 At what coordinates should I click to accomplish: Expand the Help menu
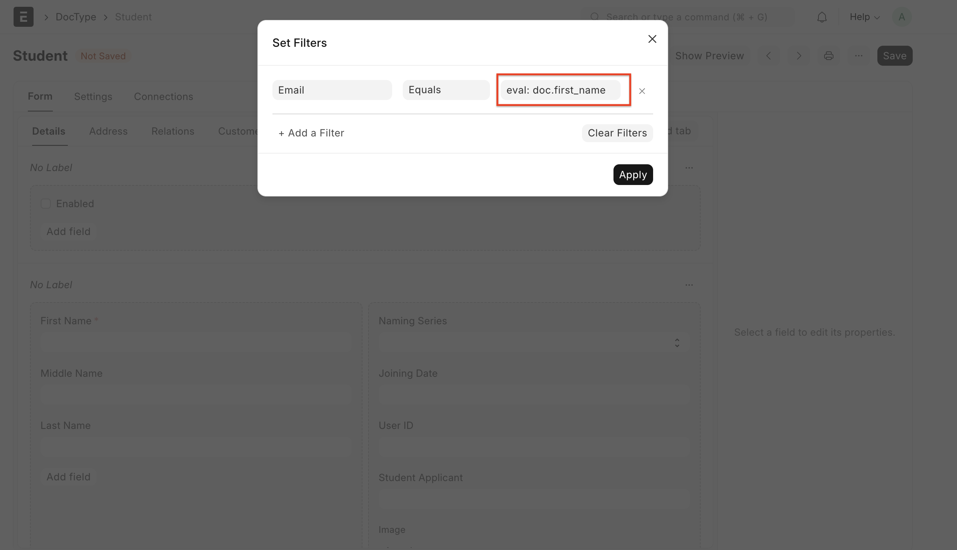865,17
